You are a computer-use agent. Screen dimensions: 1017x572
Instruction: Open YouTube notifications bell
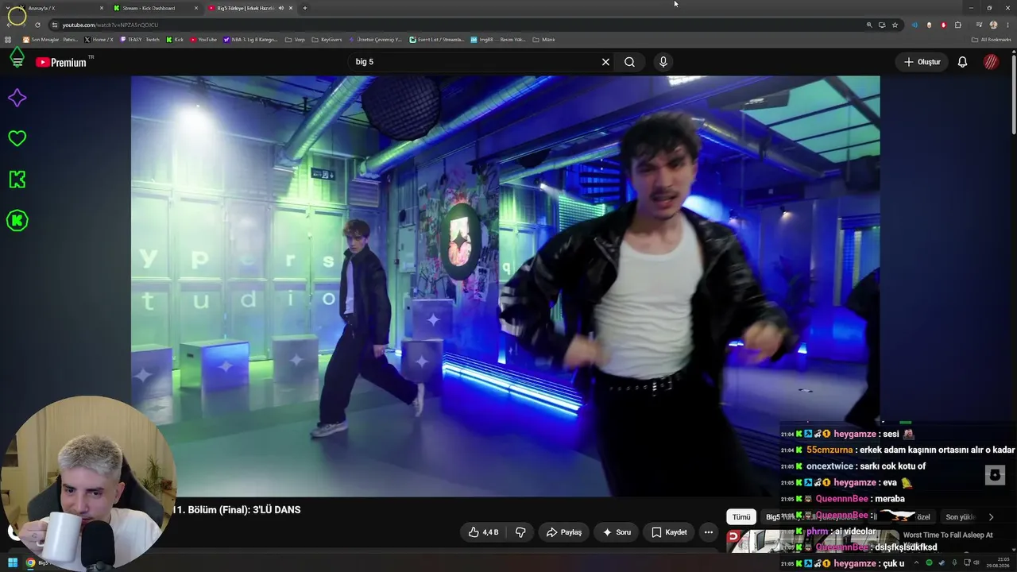962,62
